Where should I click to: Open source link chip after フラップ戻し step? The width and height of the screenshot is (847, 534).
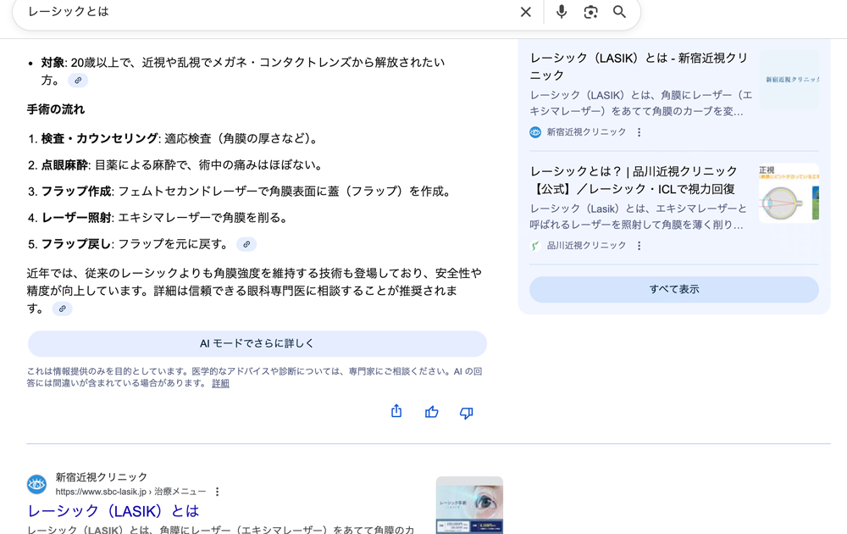click(x=246, y=244)
